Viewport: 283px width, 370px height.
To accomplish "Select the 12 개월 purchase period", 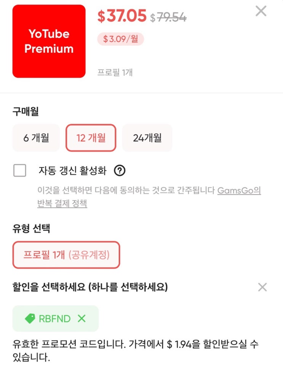I will [91, 138].
